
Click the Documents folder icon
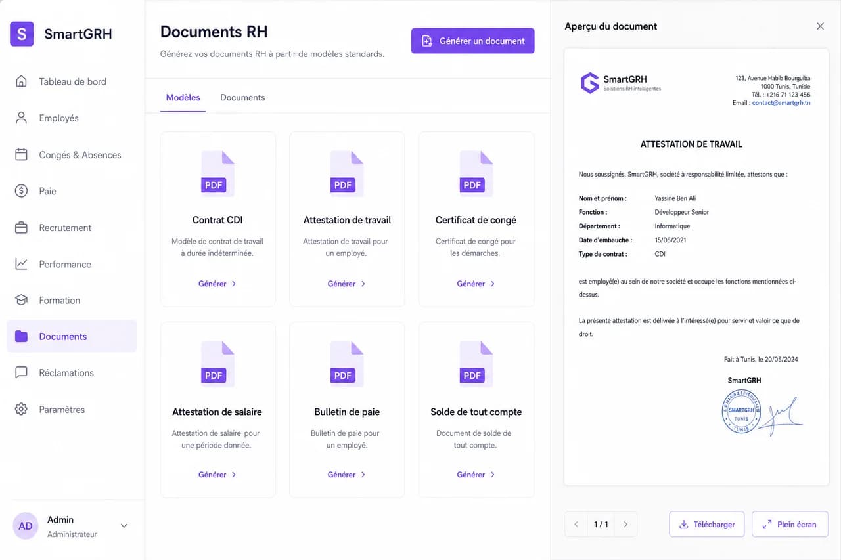[x=21, y=336]
